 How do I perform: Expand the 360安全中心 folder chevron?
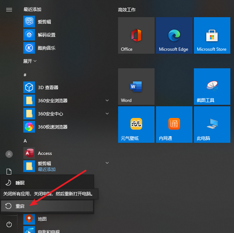pyautogui.click(x=107, y=114)
